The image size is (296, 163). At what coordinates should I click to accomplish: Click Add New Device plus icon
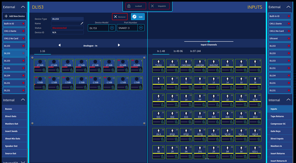(6, 16)
